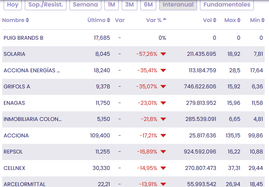269x187 pixels.
Task: Click the Var % ascending sort arrow
Action: (x=164, y=19)
